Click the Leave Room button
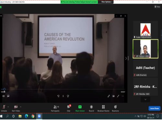Screen dimensions: 162x121 (x=154, y=108)
